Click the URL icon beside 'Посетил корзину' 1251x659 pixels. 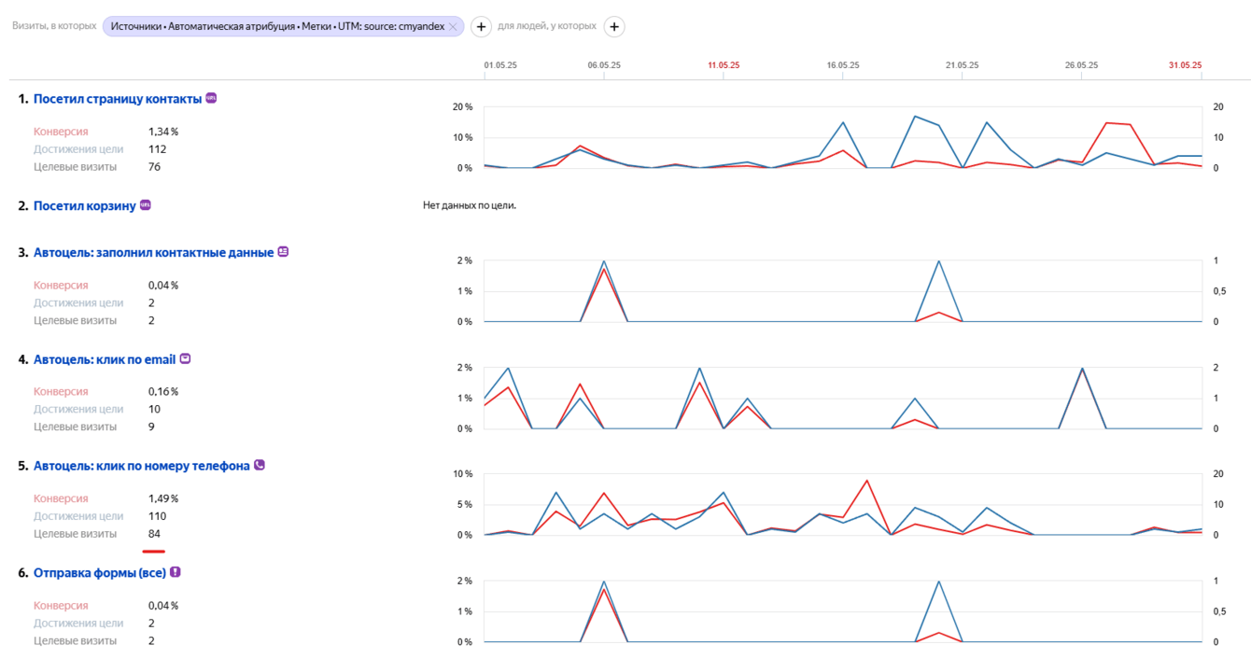pos(146,205)
